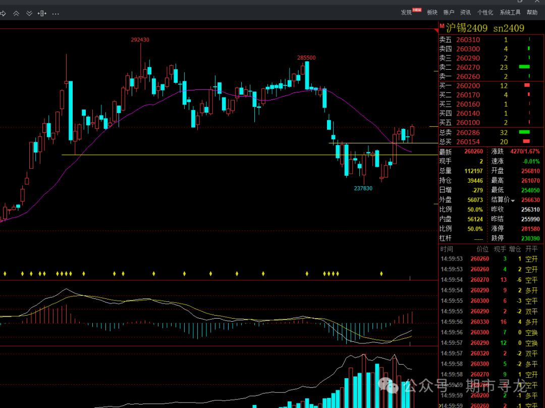Click the 日增 value -279

pos(477,190)
